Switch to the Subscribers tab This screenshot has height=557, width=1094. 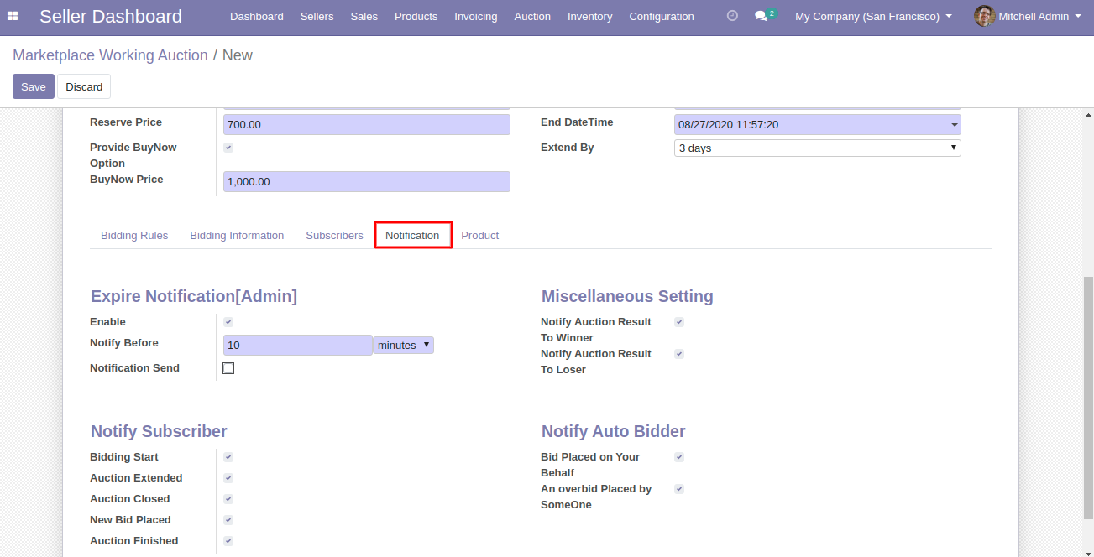point(334,236)
